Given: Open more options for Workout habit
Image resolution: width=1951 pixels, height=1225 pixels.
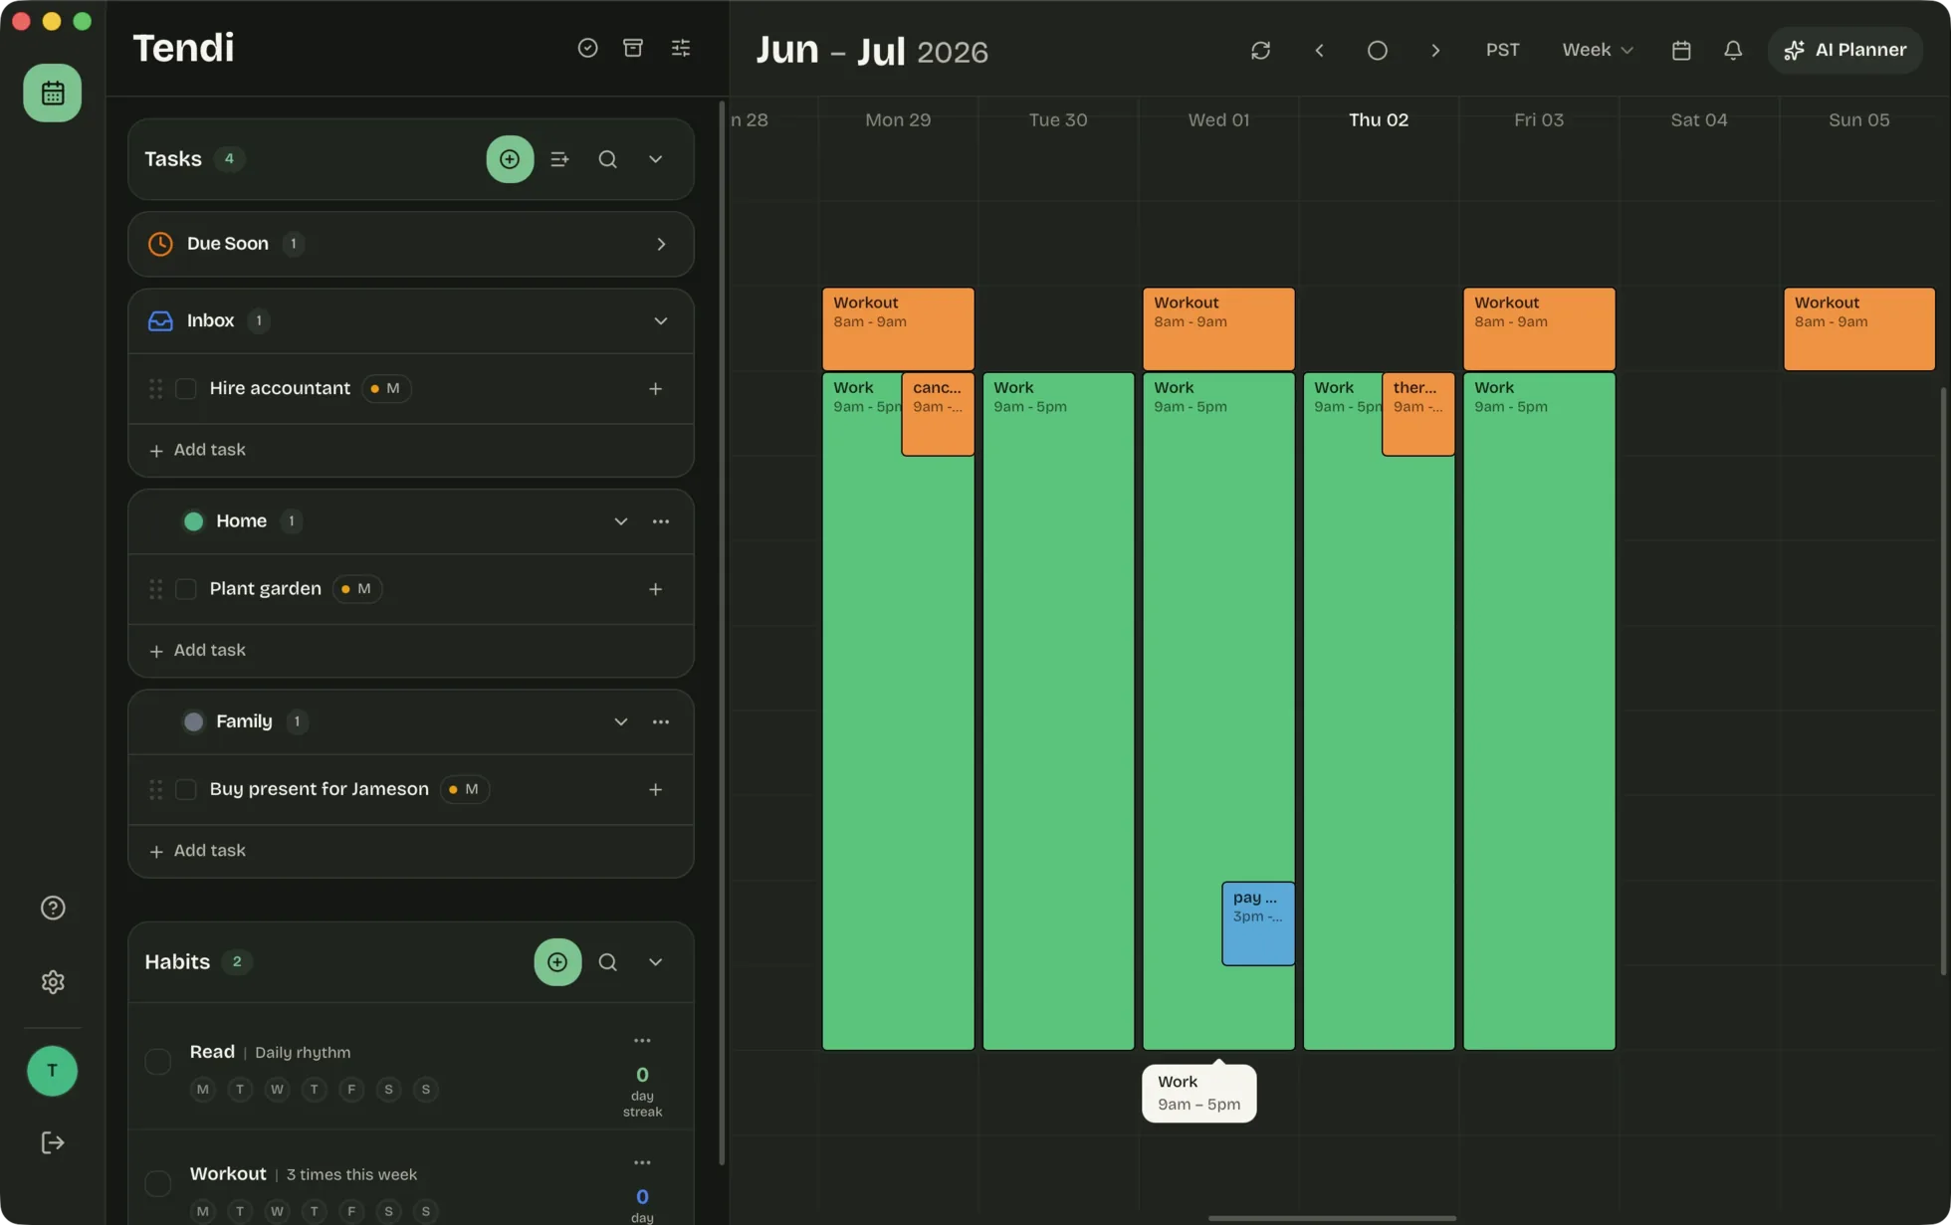Looking at the screenshot, I should pos(642,1162).
